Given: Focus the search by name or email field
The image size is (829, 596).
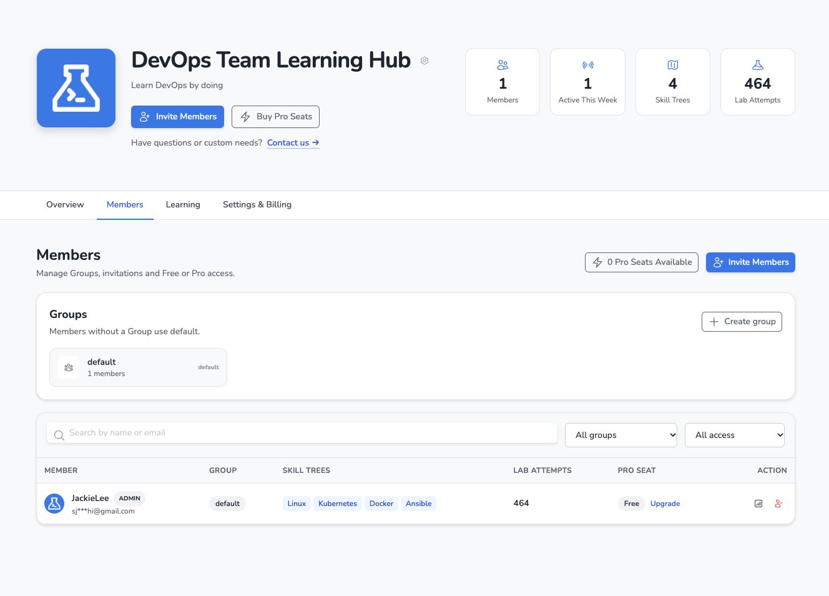Looking at the screenshot, I should (302, 433).
